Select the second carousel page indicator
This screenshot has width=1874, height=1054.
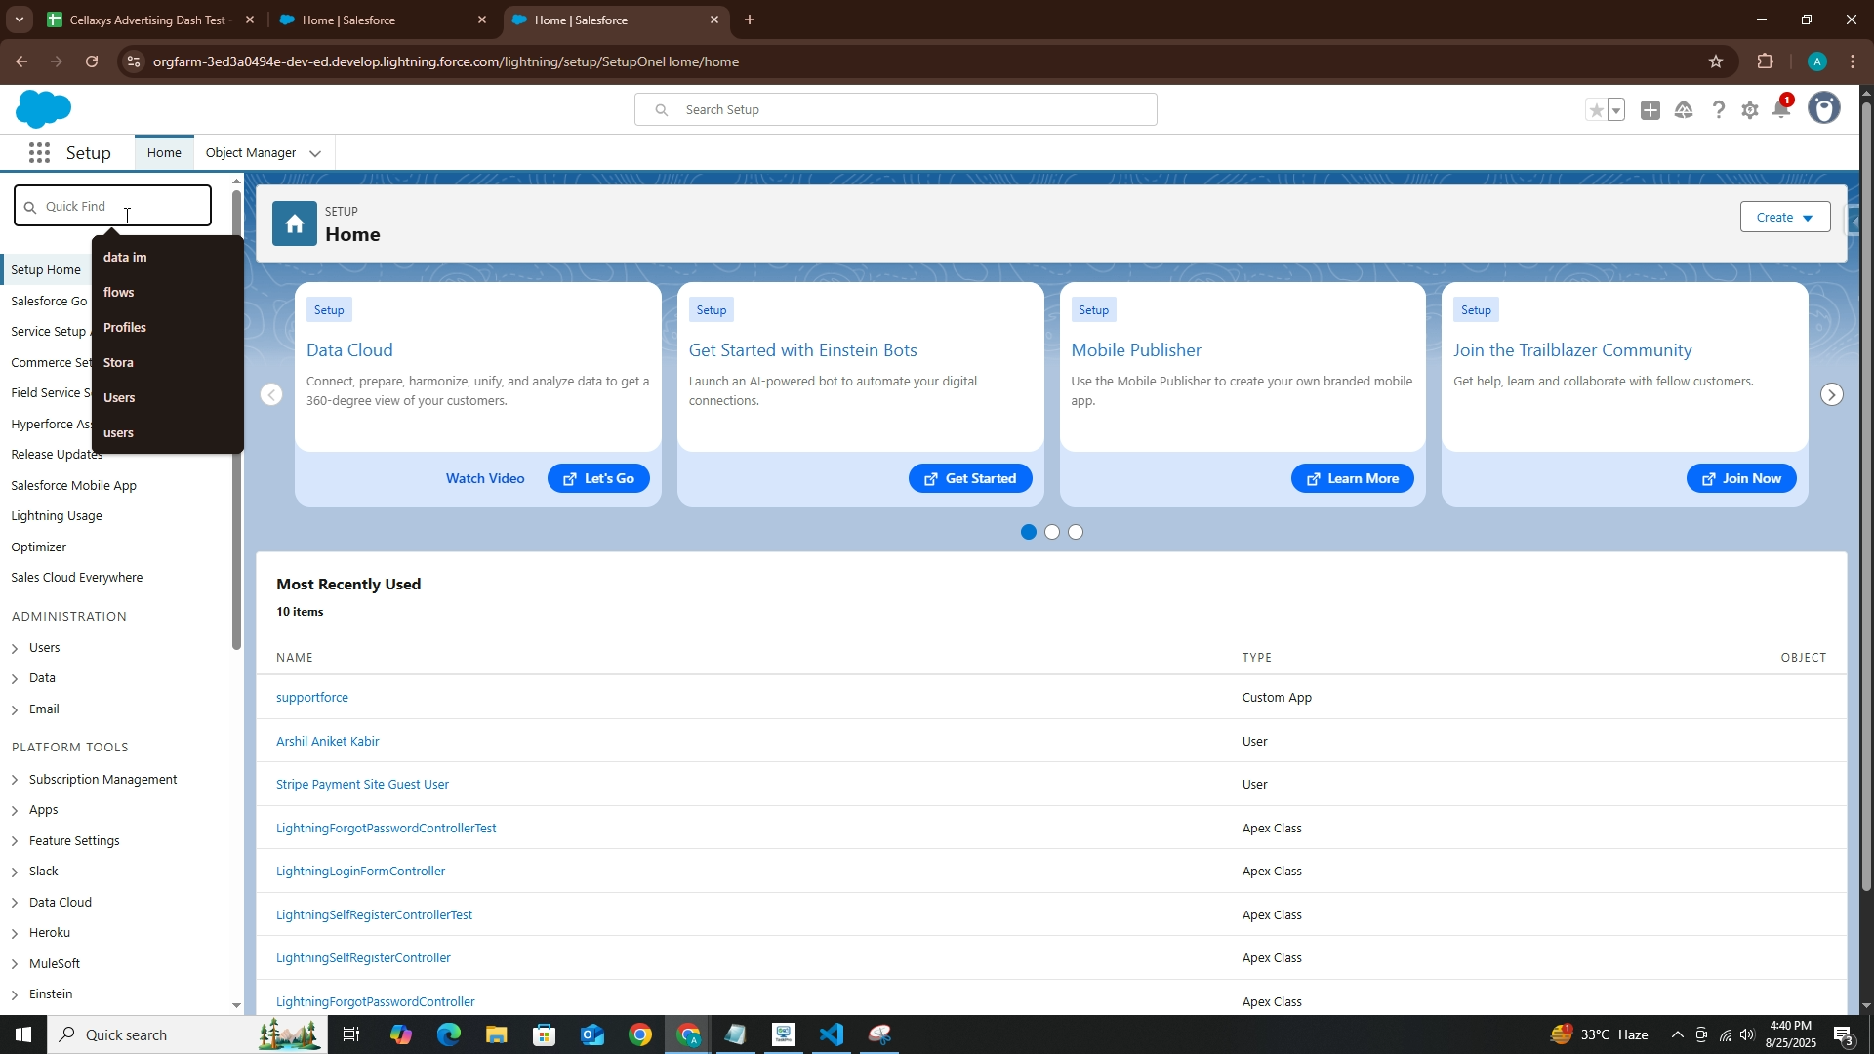click(x=1052, y=532)
